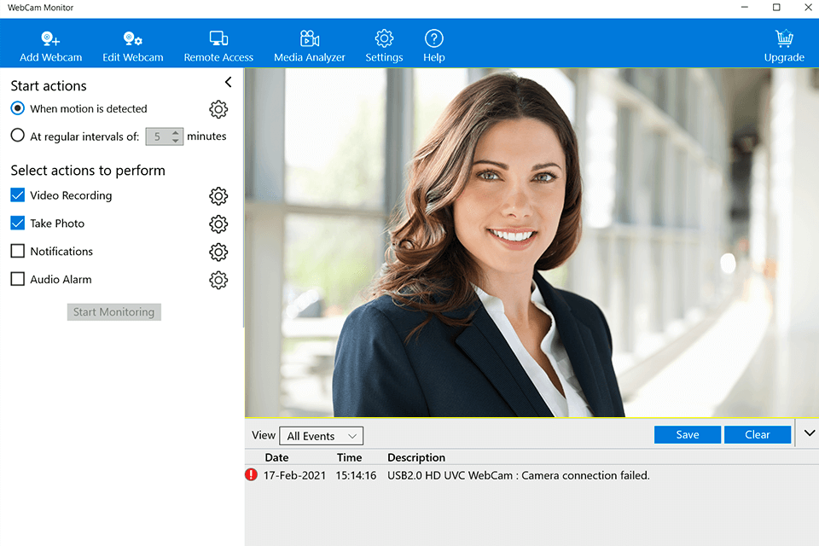Open Video Recording settings gear
The width and height of the screenshot is (819, 546).
(x=218, y=196)
